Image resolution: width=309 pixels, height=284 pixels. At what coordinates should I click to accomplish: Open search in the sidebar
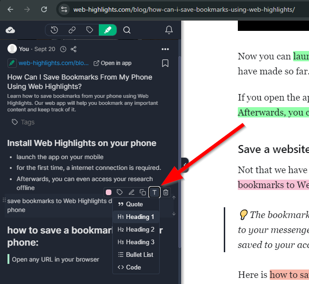[127, 30]
